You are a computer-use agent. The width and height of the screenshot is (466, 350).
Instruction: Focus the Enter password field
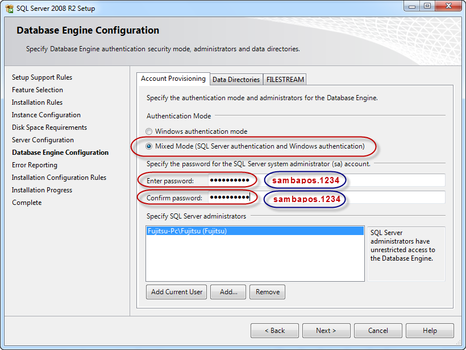point(327,180)
